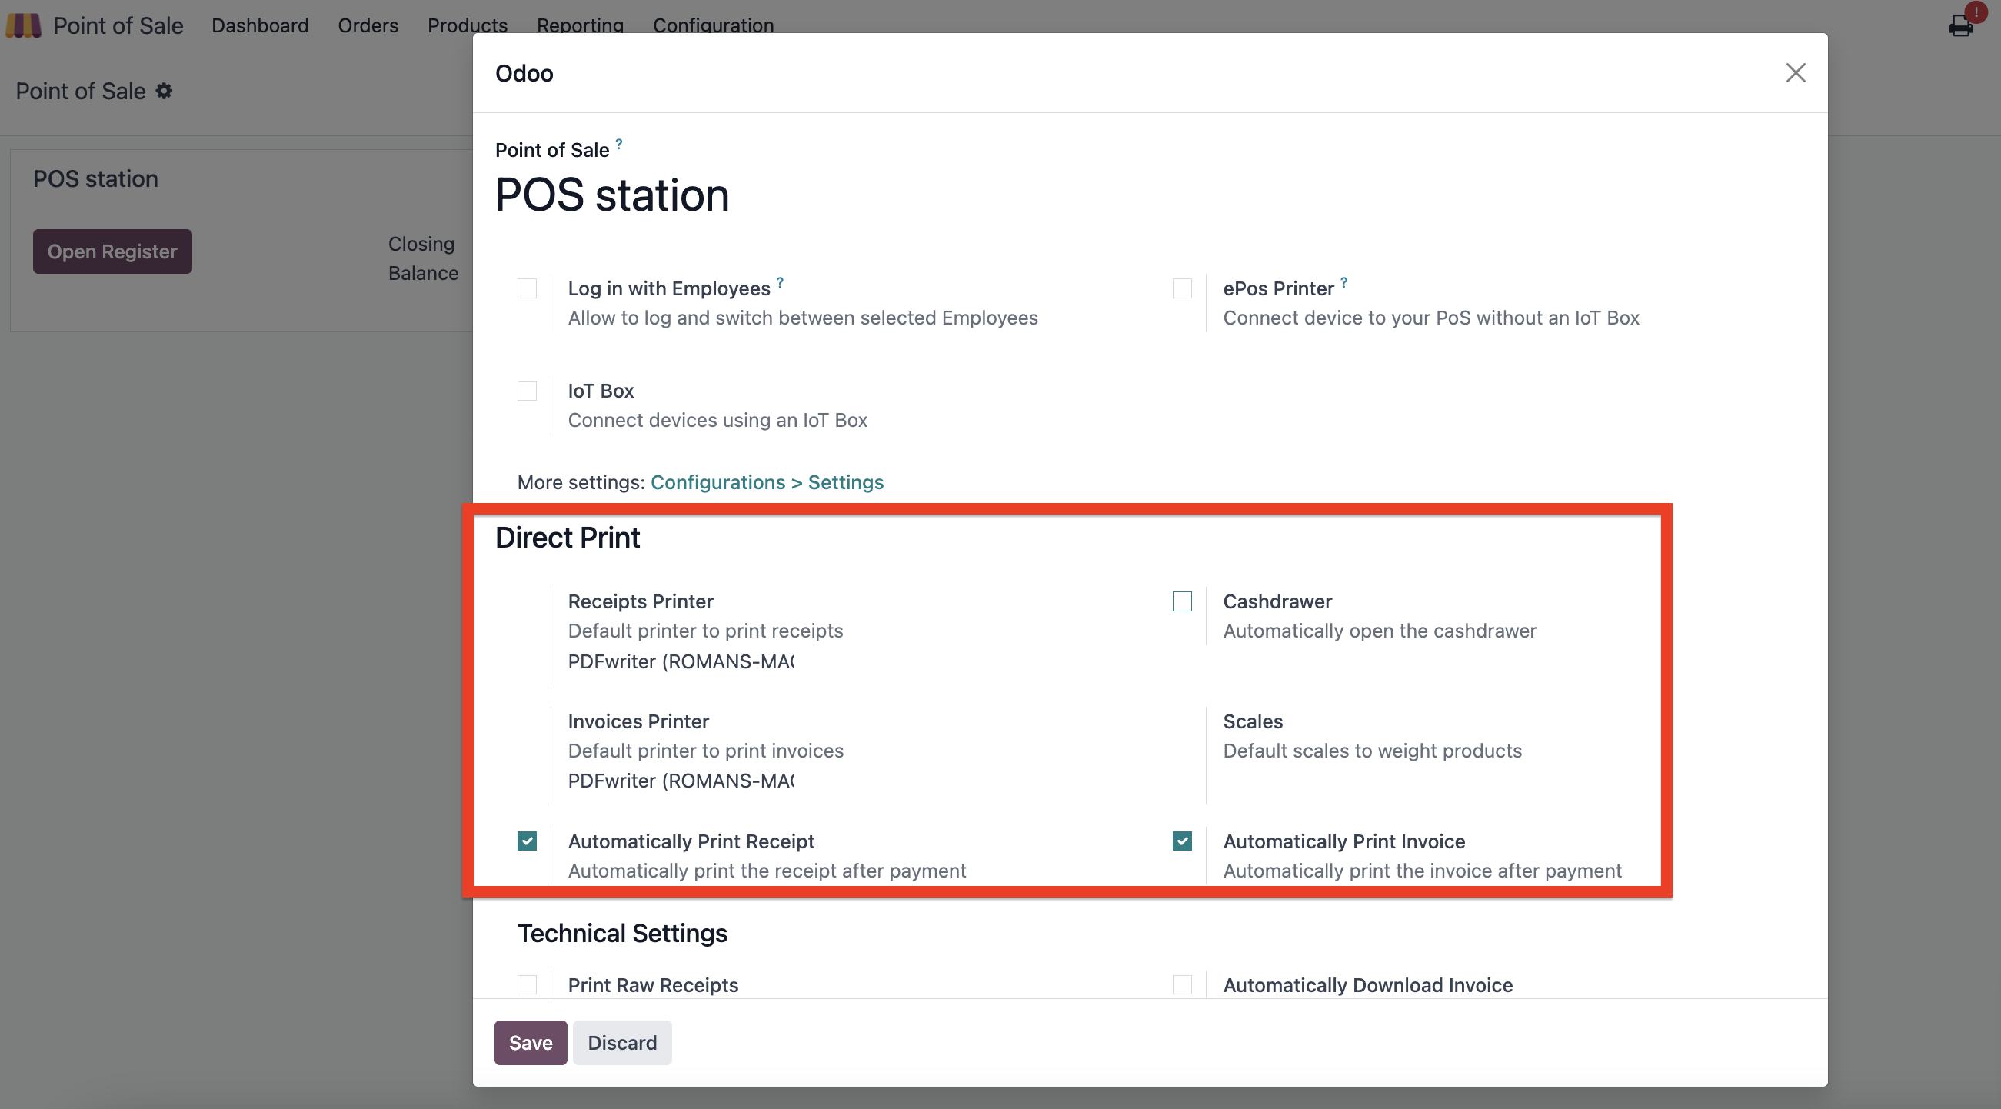Click the Cashdrawer label
This screenshot has width=2001, height=1109.
pyautogui.click(x=1278, y=602)
